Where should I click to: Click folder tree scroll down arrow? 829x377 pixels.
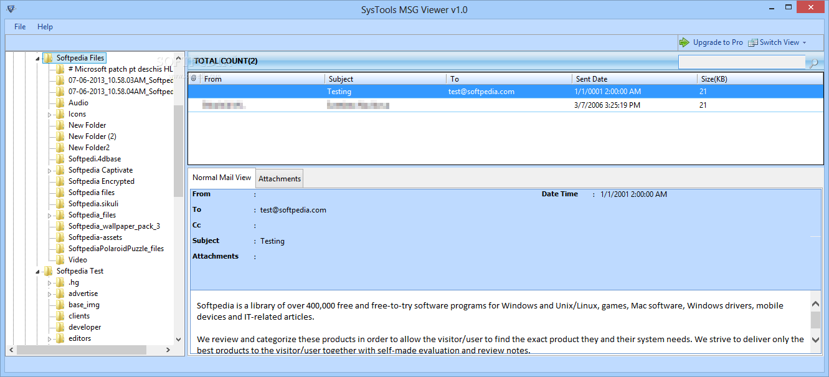click(179, 340)
